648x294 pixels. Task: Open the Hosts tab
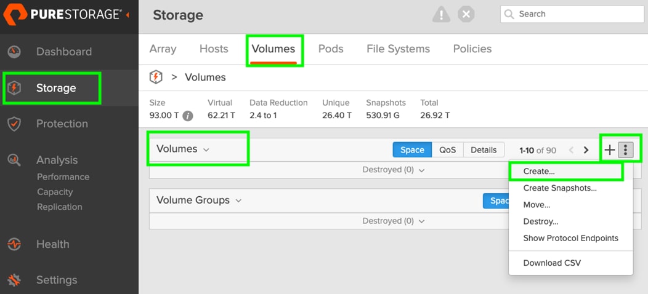pyautogui.click(x=214, y=49)
